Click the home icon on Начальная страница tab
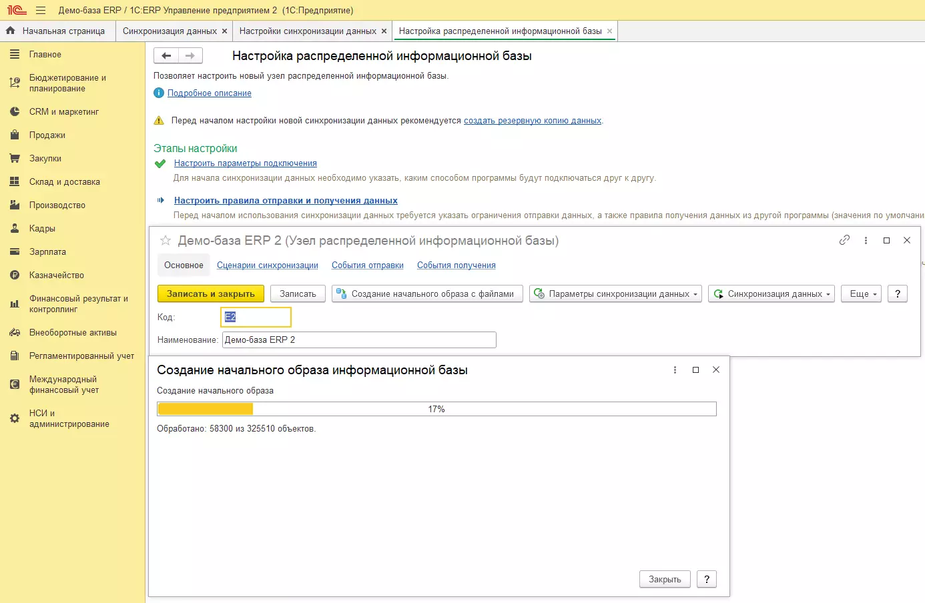The width and height of the screenshot is (925, 603). (10, 31)
